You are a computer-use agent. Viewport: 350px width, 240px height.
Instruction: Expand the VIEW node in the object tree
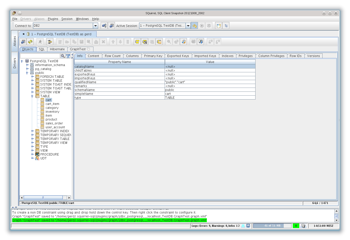coord(32,150)
